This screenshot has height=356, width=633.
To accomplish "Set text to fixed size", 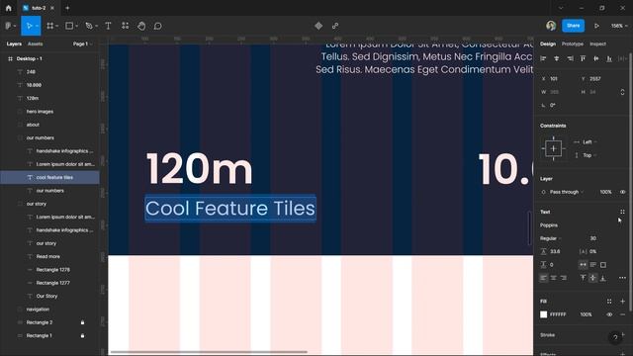I will [x=603, y=265].
